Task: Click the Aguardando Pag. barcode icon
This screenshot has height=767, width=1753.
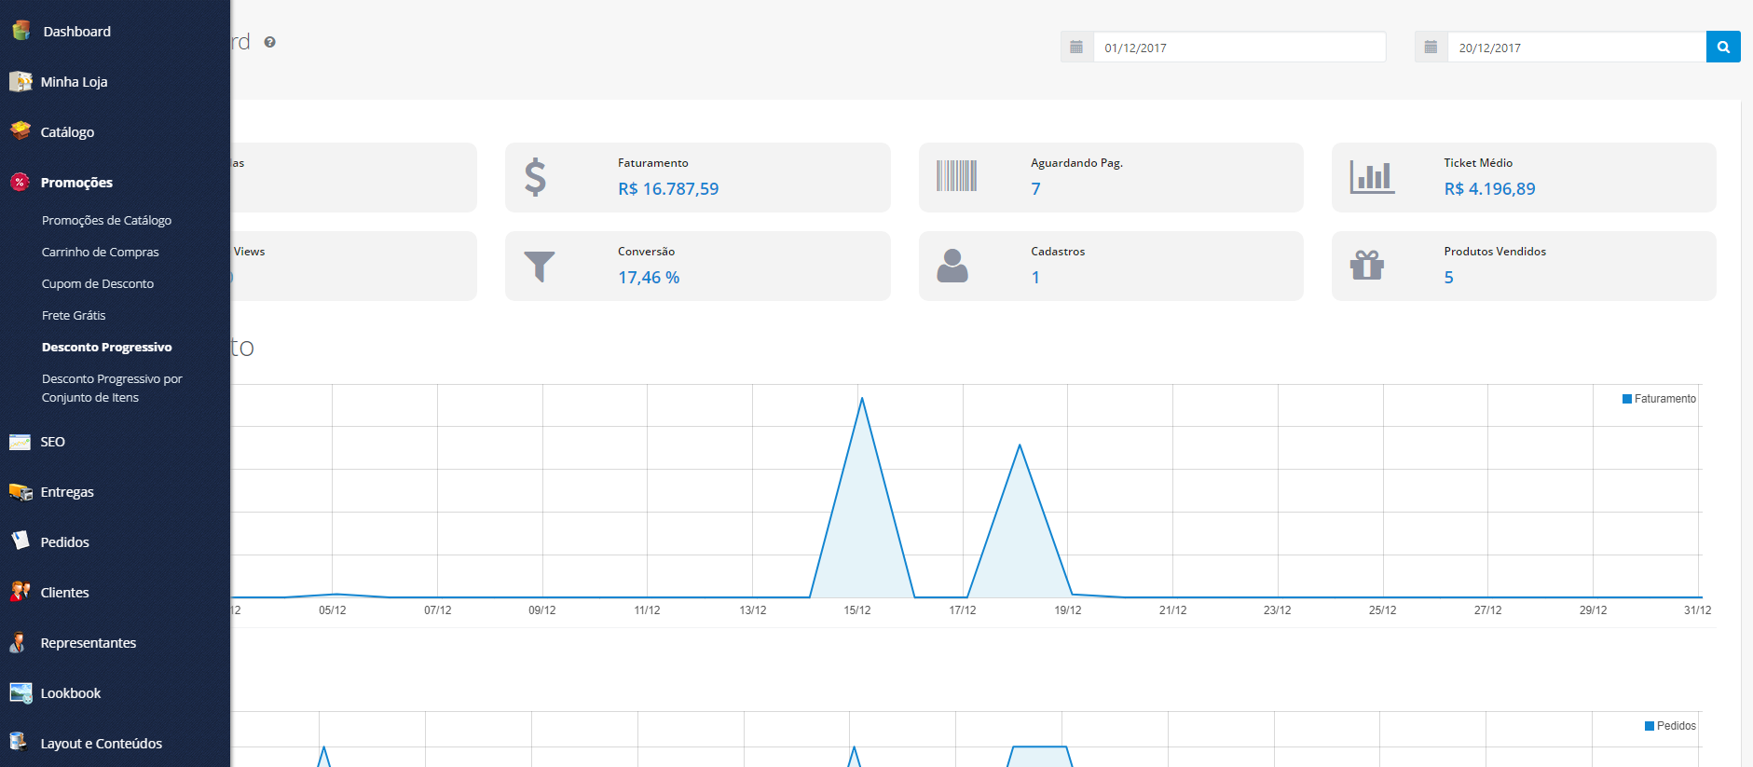Action: point(956,176)
